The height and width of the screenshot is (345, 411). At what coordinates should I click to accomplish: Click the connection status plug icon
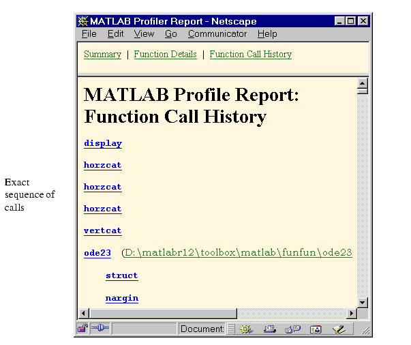[100, 328]
